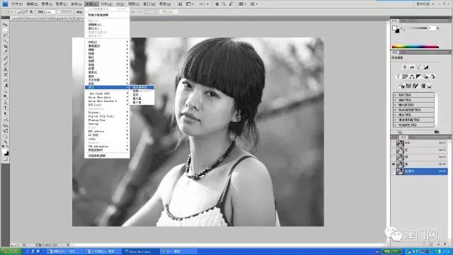Select the Eraser tool

[5, 80]
